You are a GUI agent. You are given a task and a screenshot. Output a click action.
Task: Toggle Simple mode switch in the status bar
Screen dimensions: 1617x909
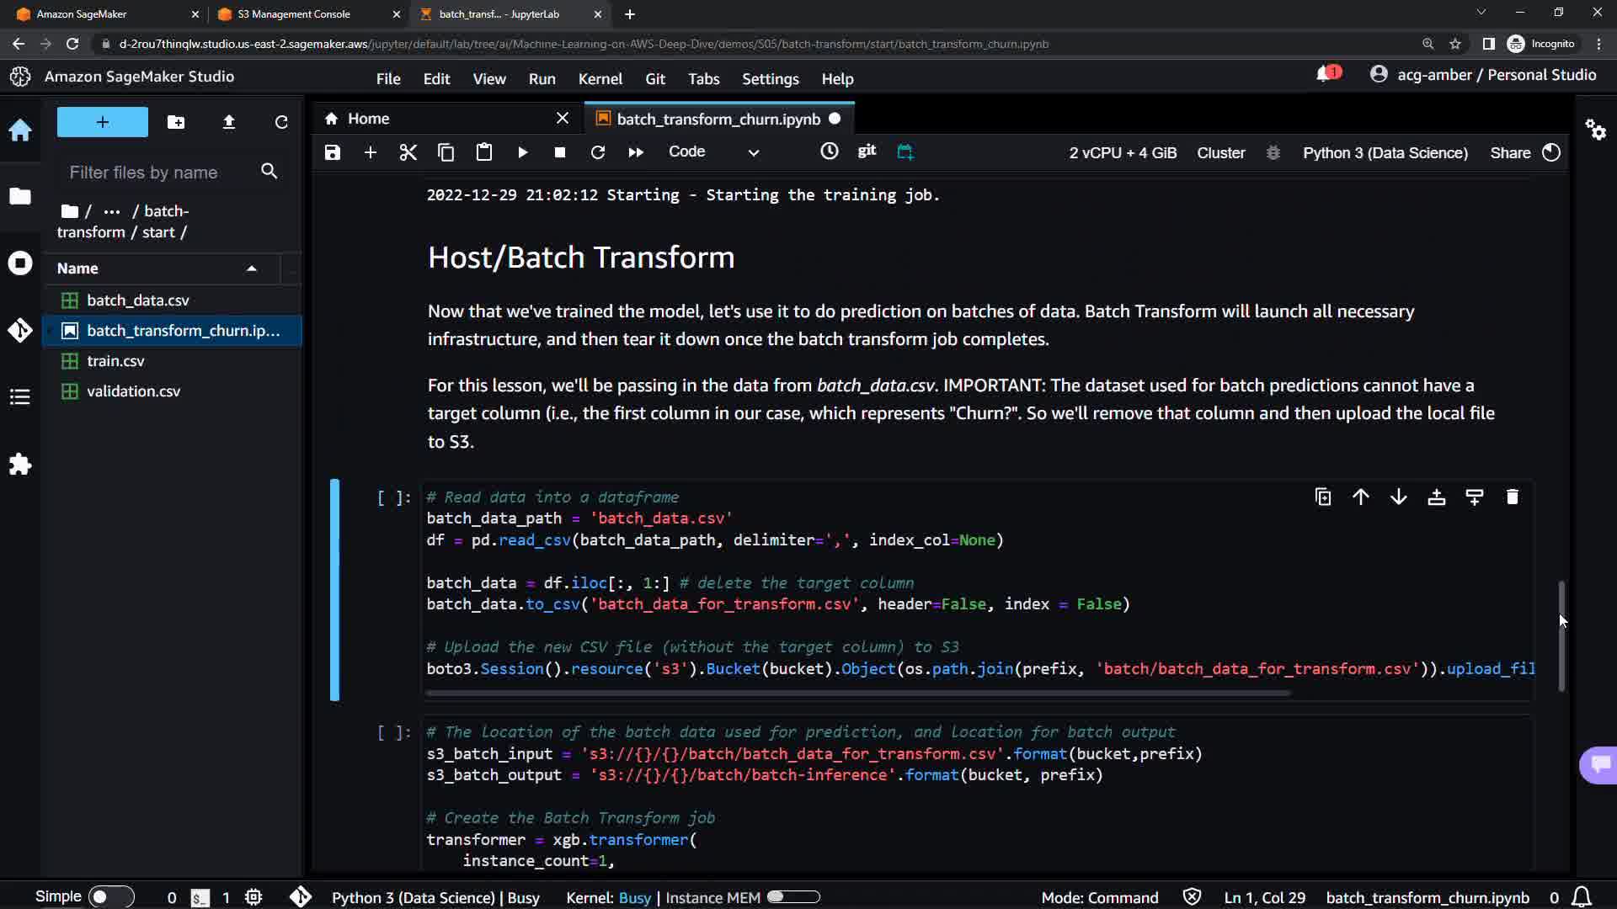point(110,897)
